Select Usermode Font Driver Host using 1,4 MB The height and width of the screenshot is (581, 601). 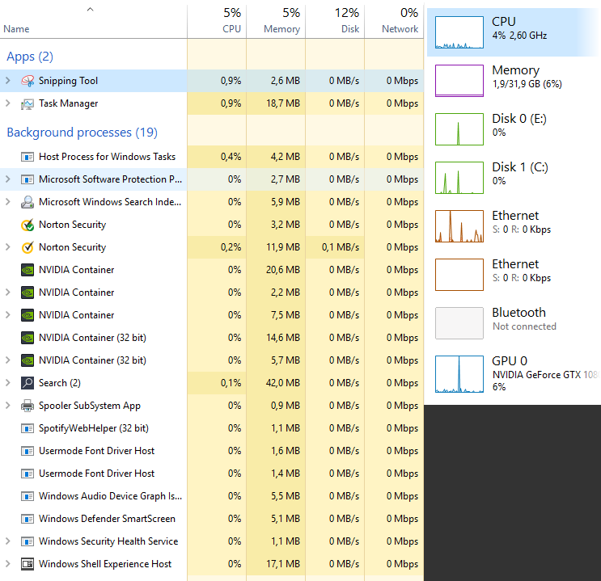coord(212,474)
